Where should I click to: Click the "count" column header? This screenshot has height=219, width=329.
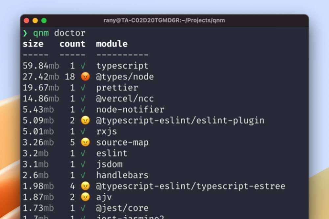pyautogui.click(x=72, y=44)
